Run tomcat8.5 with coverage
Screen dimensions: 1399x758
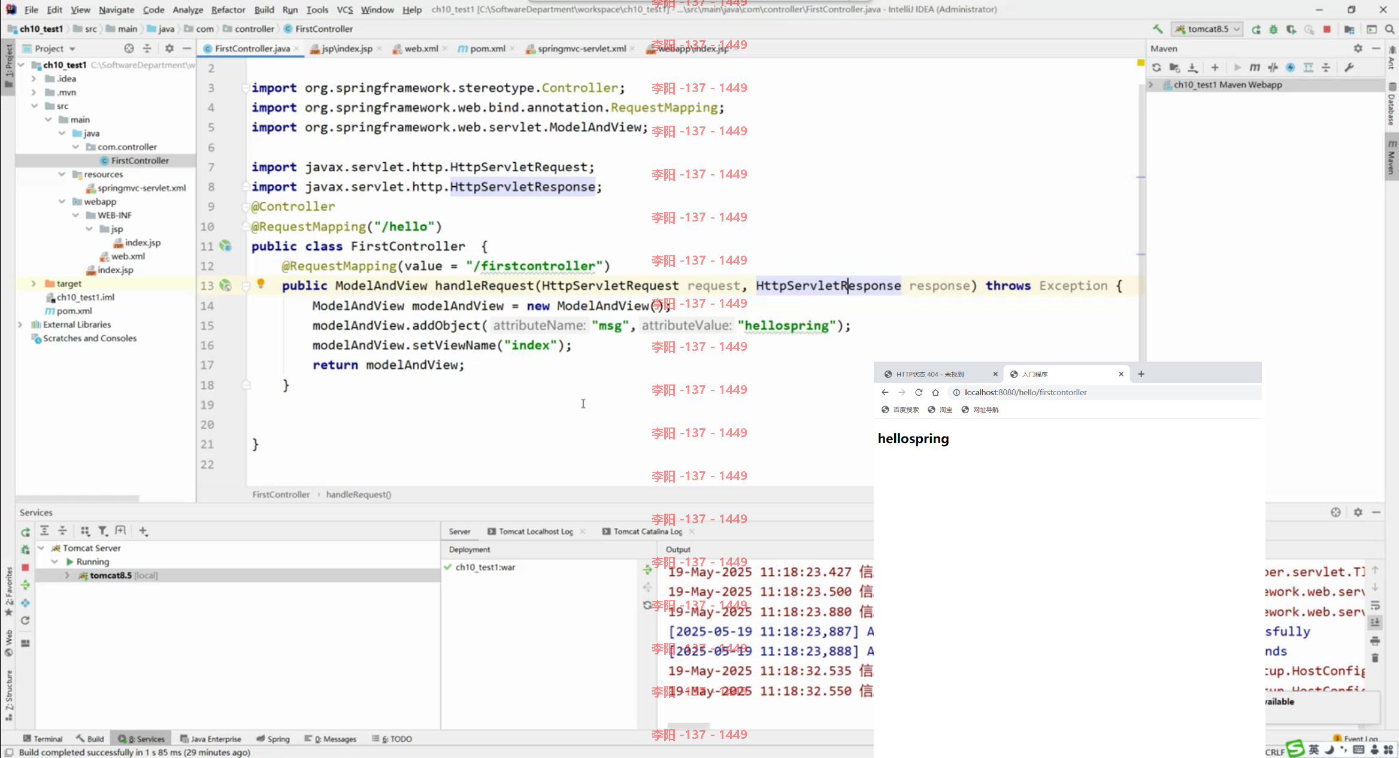(1291, 29)
